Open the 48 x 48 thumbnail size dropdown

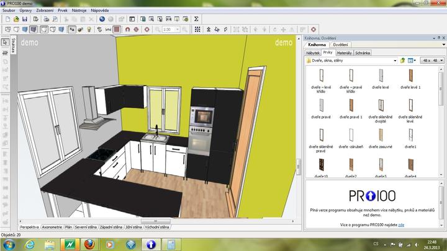tap(441, 61)
